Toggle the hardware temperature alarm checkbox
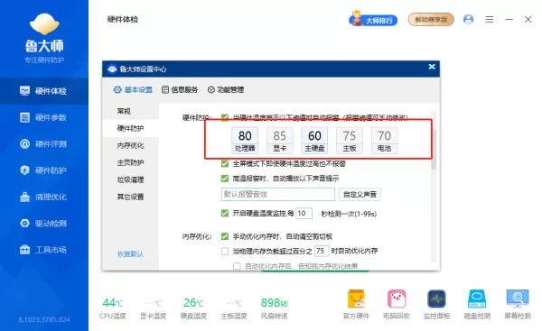This screenshot has height=331, width=542. coord(225,117)
